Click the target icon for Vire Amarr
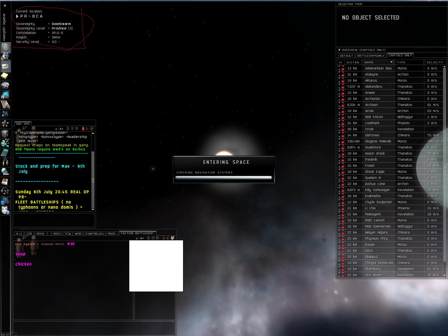448x336 pixels. [x=341, y=275]
